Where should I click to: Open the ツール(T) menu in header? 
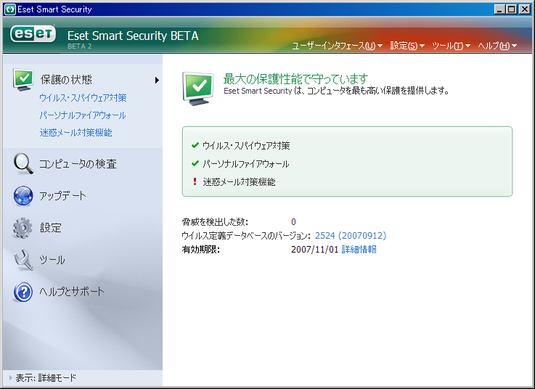tap(451, 46)
